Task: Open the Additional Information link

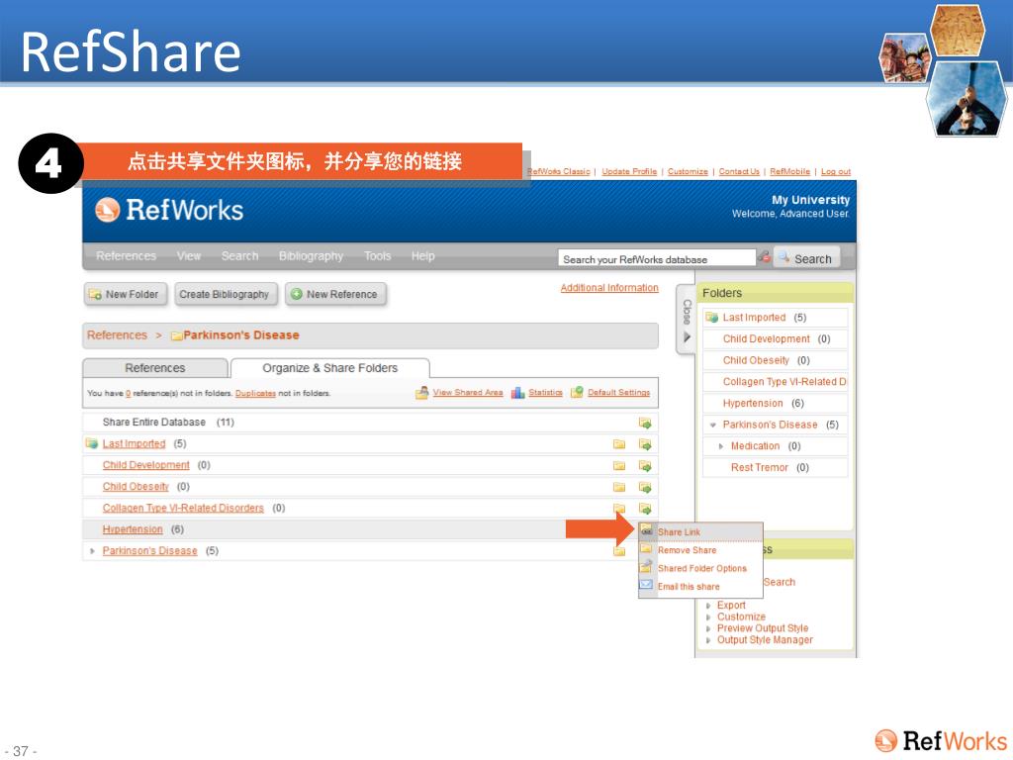Action: pos(609,288)
